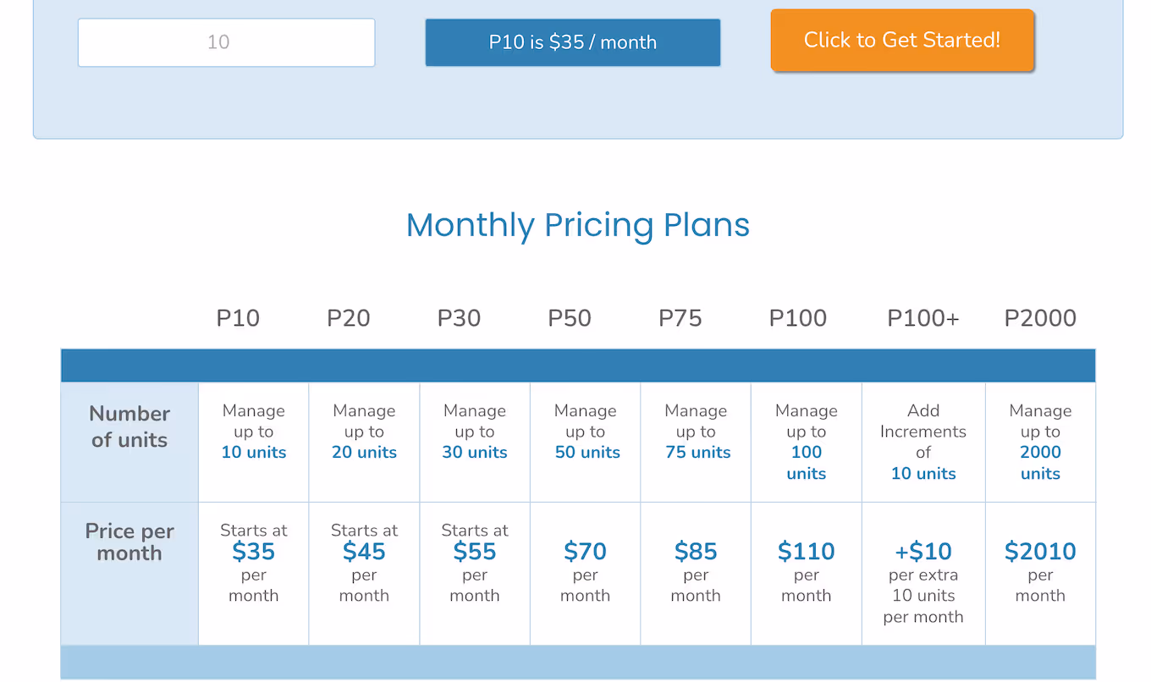Select the P100 plan label
The height and width of the screenshot is (682, 1151).
pos(797,317)
